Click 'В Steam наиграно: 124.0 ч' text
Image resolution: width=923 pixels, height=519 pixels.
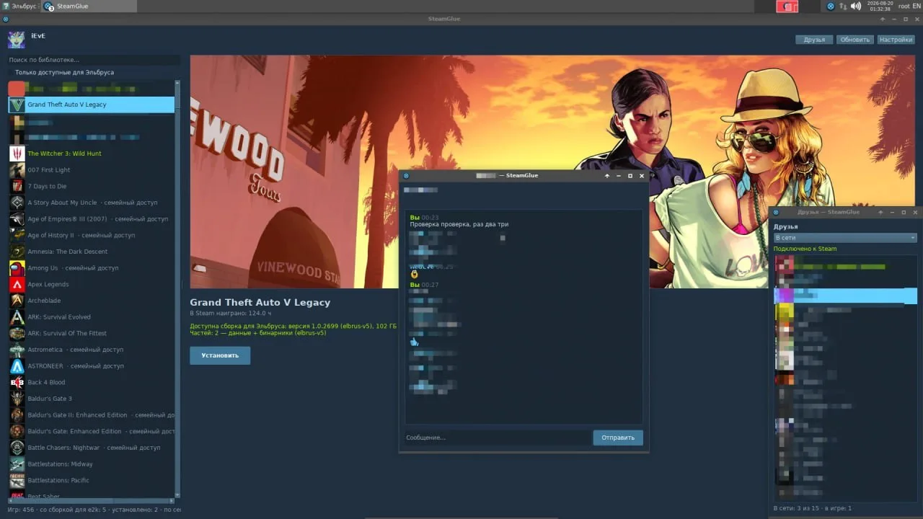(x=231, y=314)
